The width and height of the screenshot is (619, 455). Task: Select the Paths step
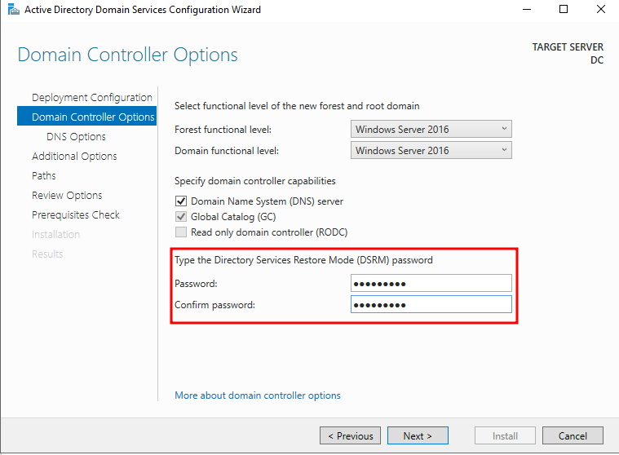(44, 175)
